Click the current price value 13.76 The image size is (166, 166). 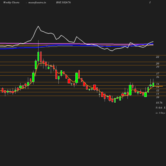click(159, 103)
